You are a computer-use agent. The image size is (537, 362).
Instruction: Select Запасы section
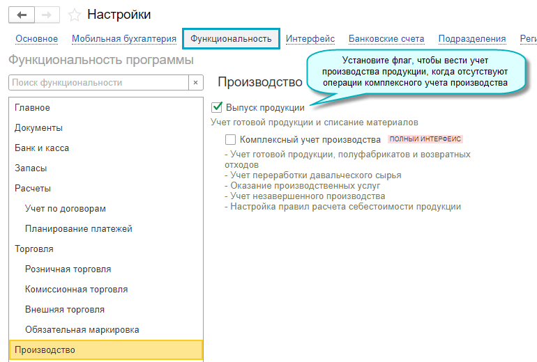(106, 168)
